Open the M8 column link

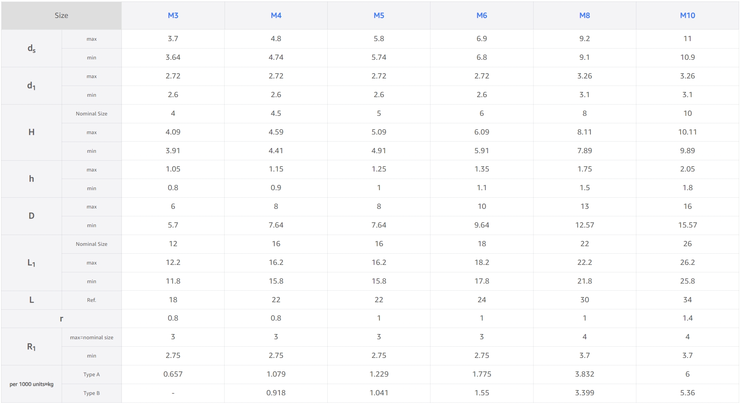pos(584,15)
